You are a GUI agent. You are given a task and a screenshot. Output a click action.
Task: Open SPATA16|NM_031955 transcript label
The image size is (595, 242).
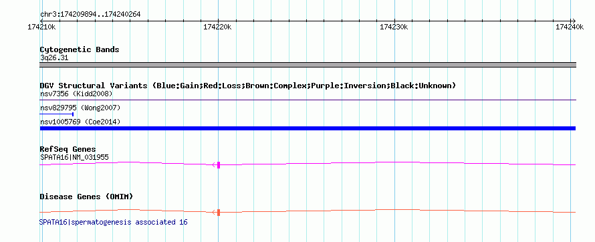[x=74, y=157]
